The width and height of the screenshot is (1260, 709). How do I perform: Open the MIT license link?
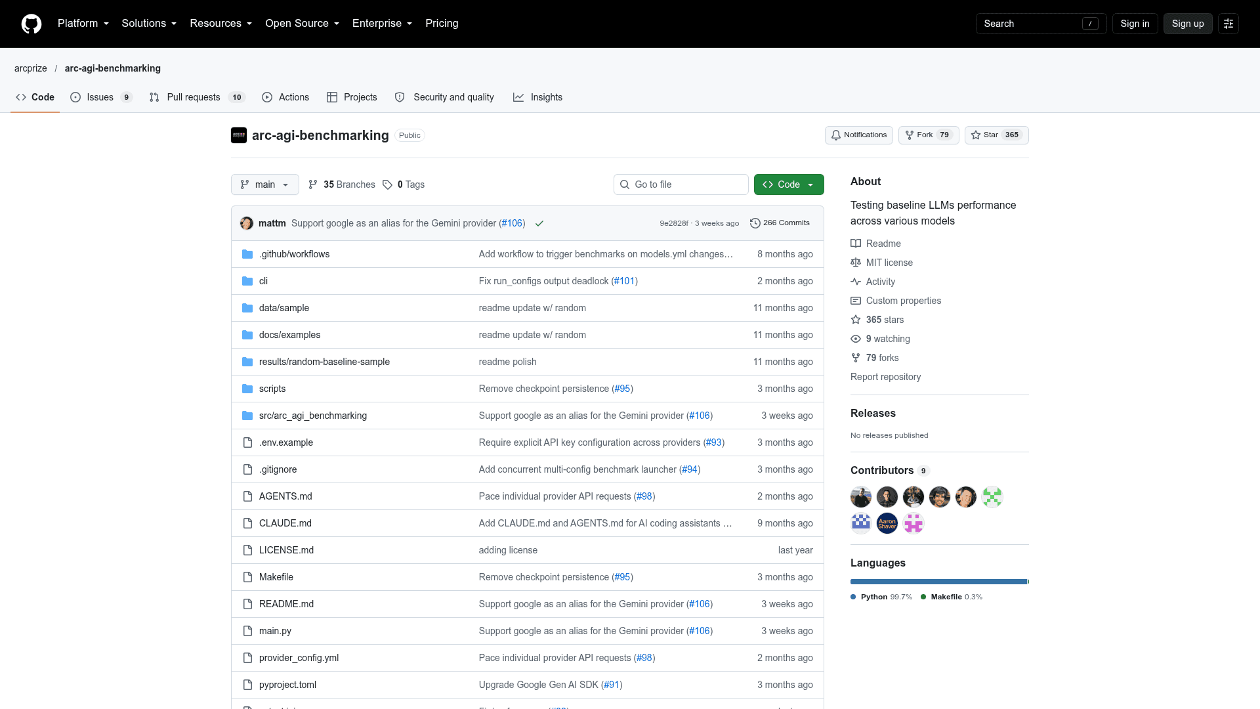(882, 263)
